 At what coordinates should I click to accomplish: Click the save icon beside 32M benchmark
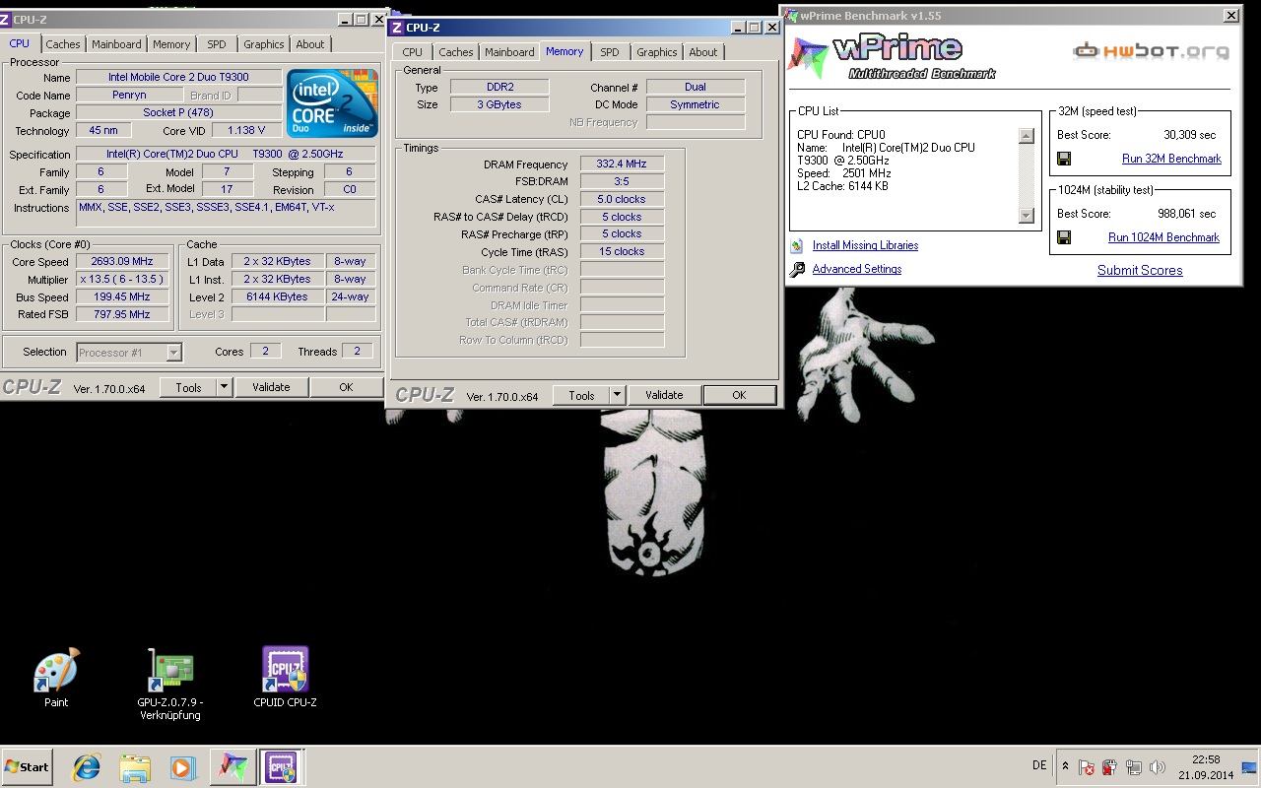pos(1064,159)
